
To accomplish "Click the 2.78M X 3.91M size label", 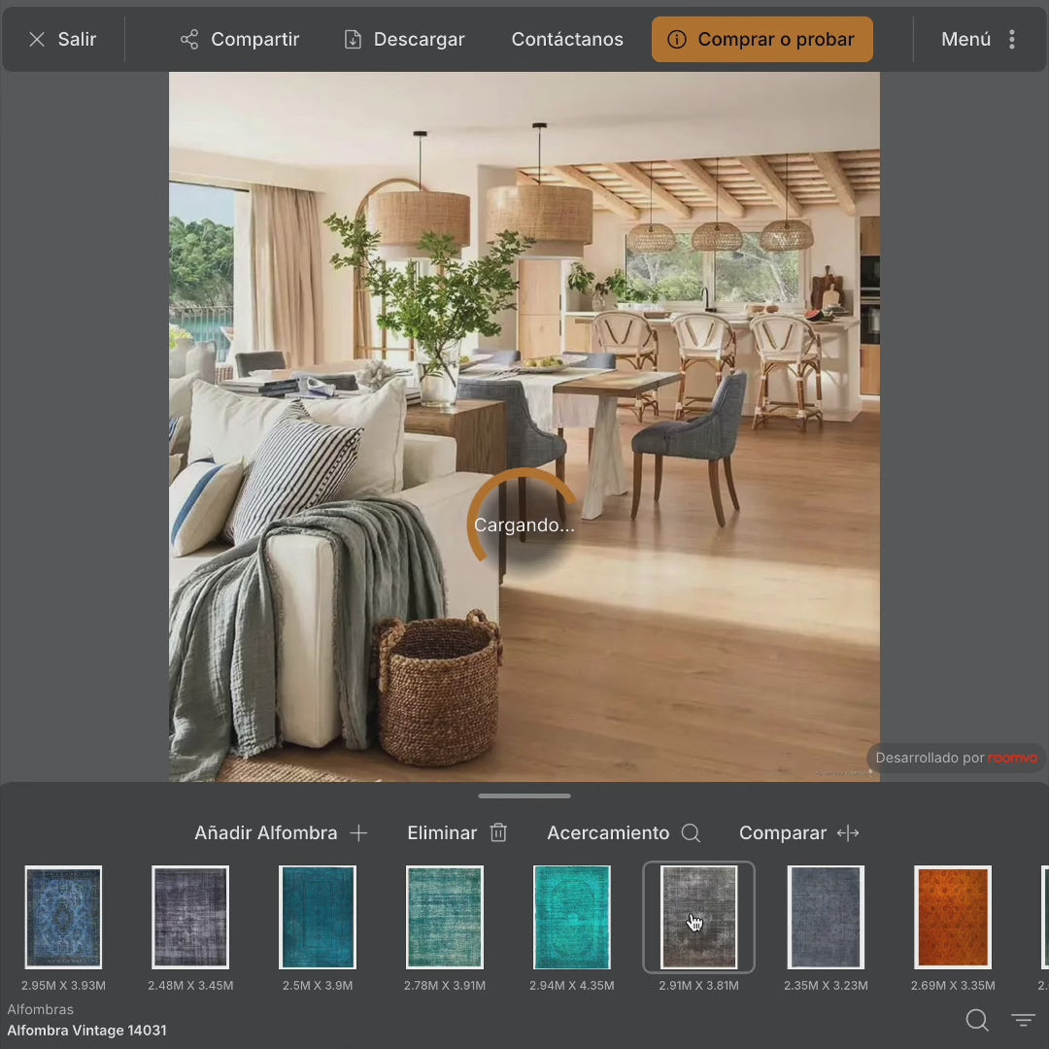I will pyautogui.click(x=445, y=986).
